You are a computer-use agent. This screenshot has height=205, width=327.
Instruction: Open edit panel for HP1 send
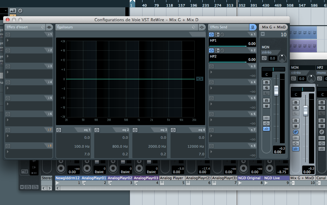[x=223, y=34]
